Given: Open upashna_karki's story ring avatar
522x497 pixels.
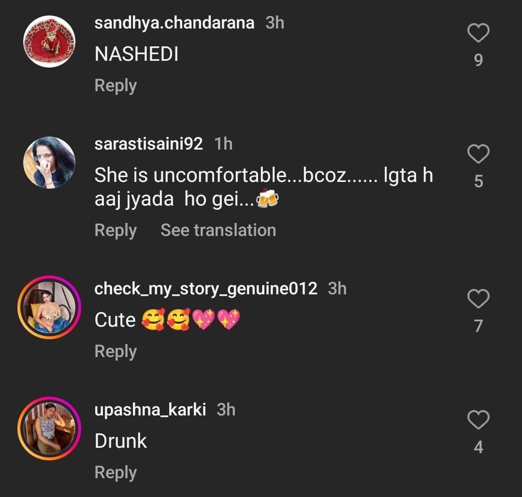Looking at the screenshot, I should click(x=49, y=428).
